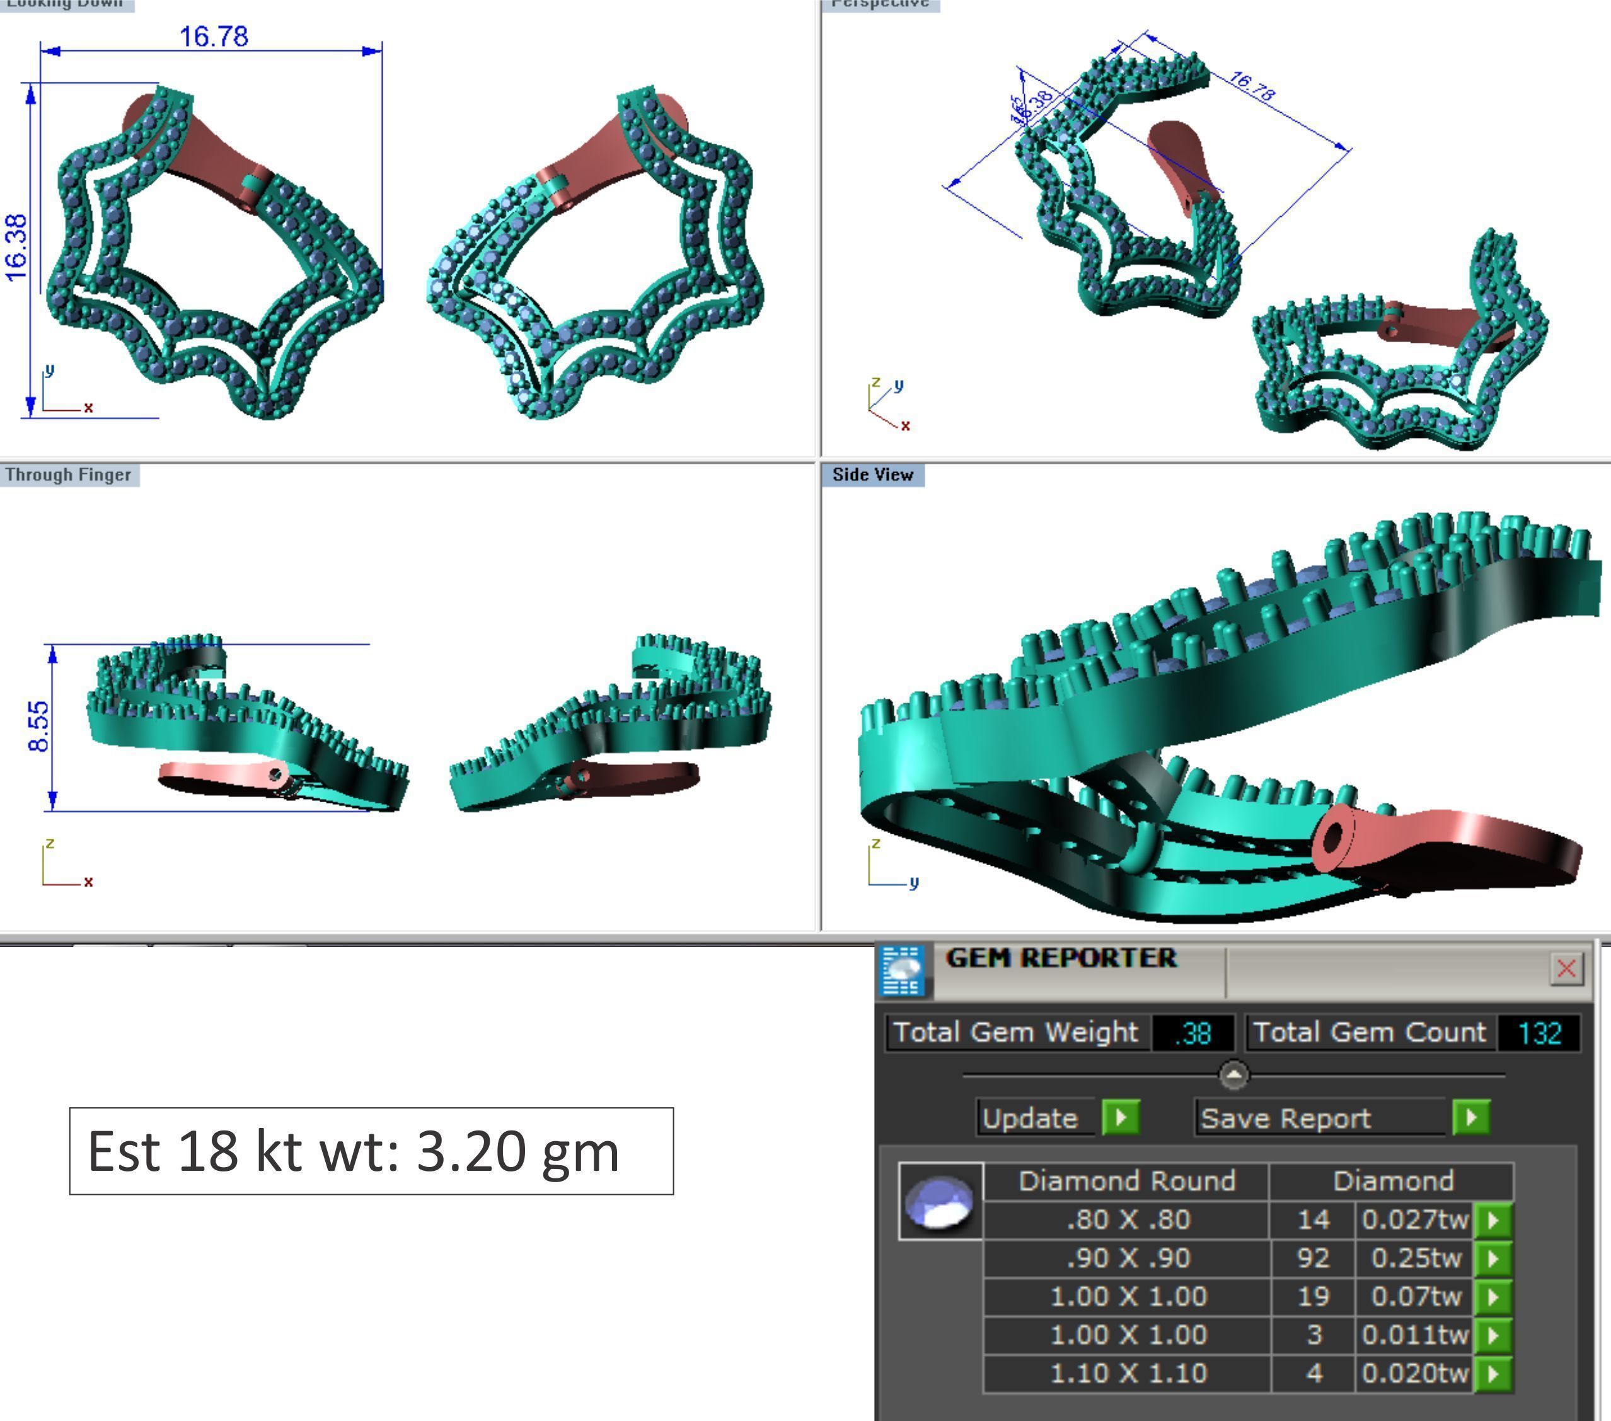Click green arrow next to Save Report
Screen dimensions: 1611x1421
(x=1470, y=1117)
